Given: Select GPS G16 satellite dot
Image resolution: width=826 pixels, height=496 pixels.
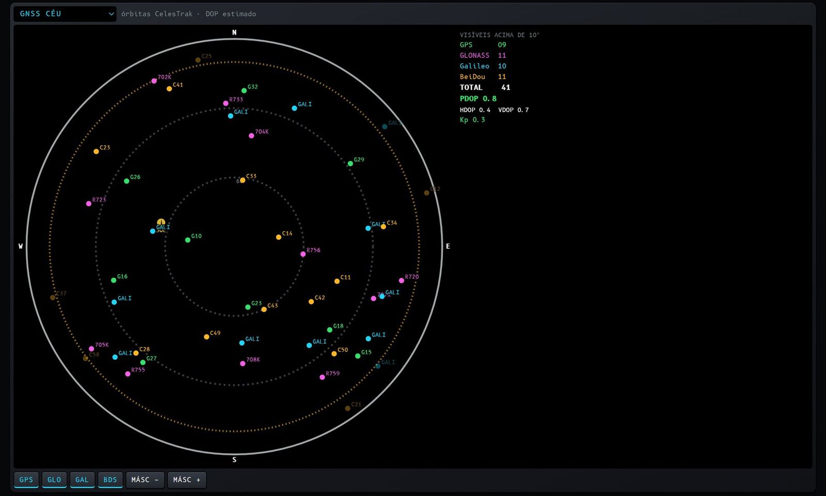Looking at the screenshot, I should 114,280.
